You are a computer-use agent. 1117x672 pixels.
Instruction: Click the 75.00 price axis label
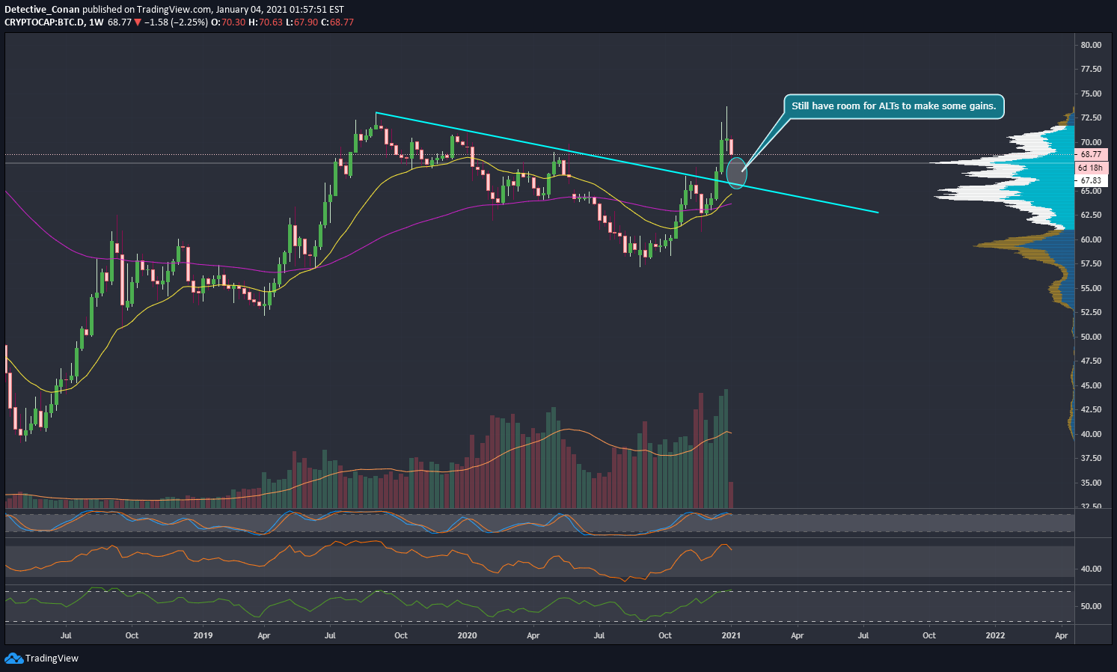1091,94
